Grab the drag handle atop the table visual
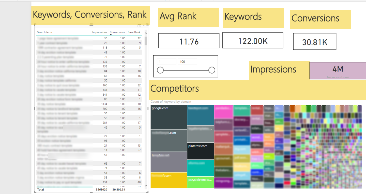Screen dimensions: 366x194 point(91,25)
